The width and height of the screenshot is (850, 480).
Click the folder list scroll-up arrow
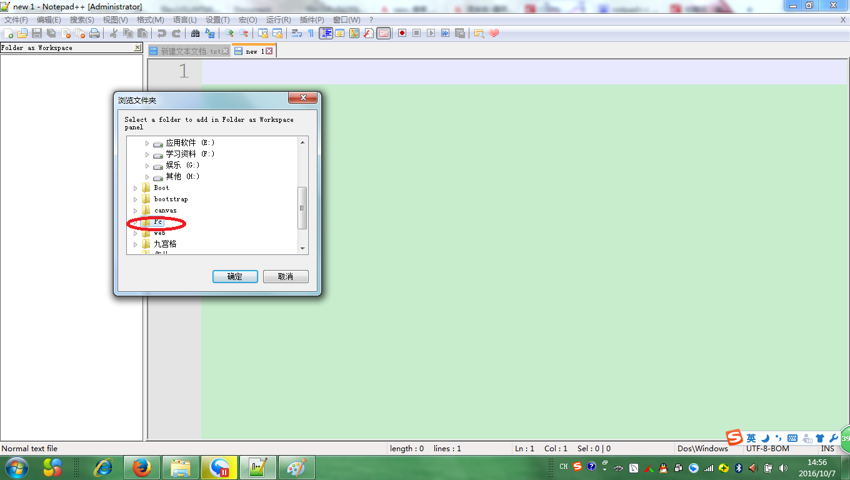click(303, 142)
